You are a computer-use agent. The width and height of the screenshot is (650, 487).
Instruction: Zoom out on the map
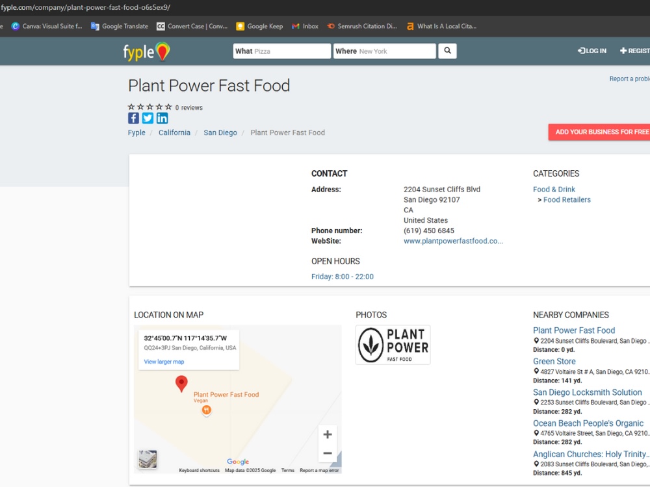[x=328, y=453]
